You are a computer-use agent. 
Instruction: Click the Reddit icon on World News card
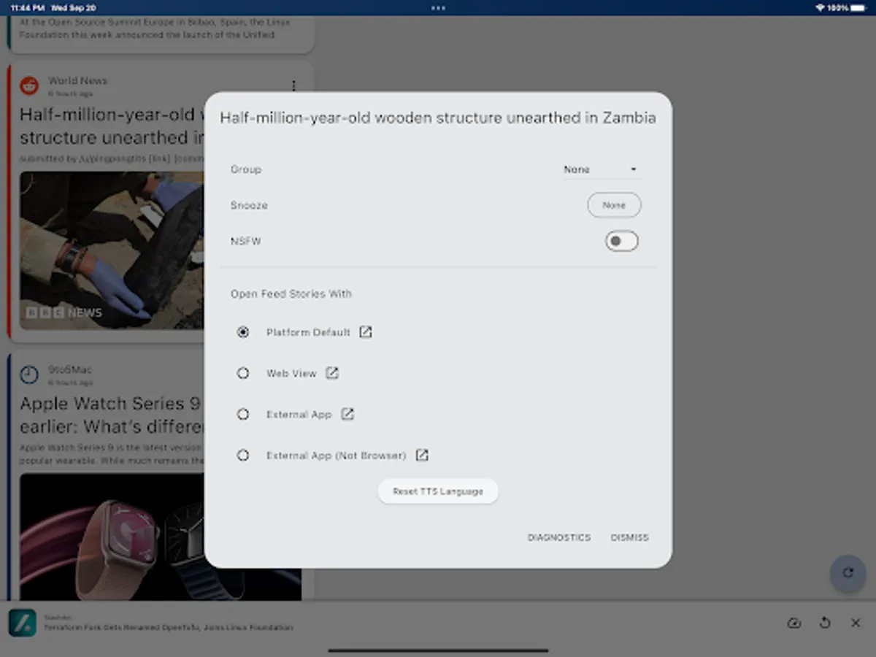pos(29,85)
